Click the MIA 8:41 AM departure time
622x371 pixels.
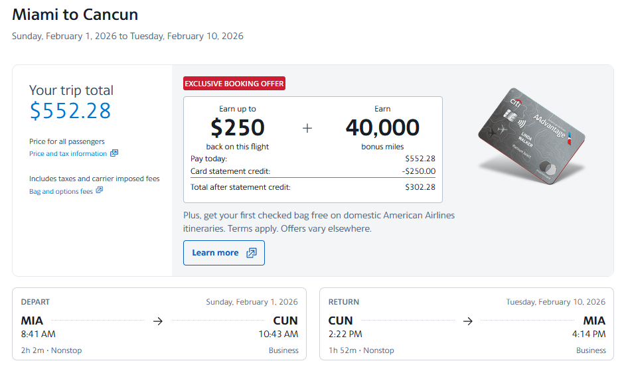click(39, 334)
